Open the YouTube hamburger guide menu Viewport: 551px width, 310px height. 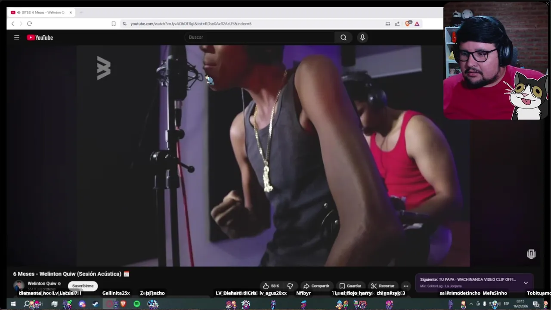pos(17,37)
